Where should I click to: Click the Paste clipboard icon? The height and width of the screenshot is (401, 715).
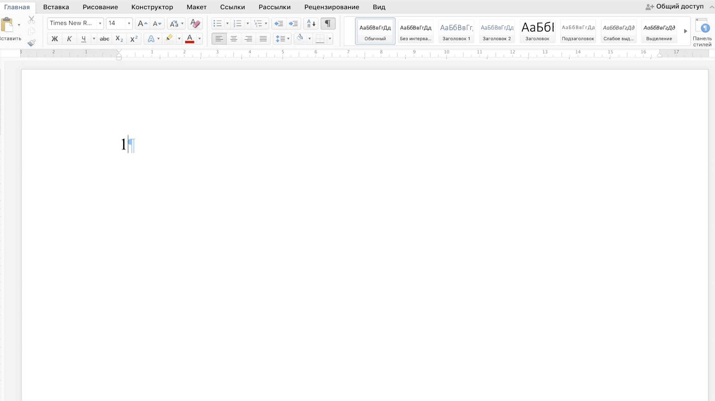click(x=7, y=25)
